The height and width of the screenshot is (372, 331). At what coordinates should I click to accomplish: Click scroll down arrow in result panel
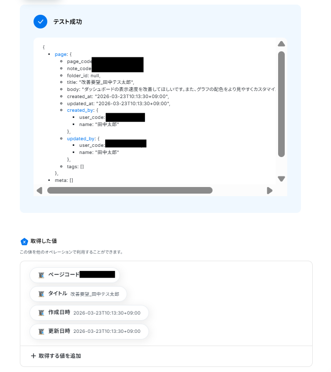click(x=281, y=179)
